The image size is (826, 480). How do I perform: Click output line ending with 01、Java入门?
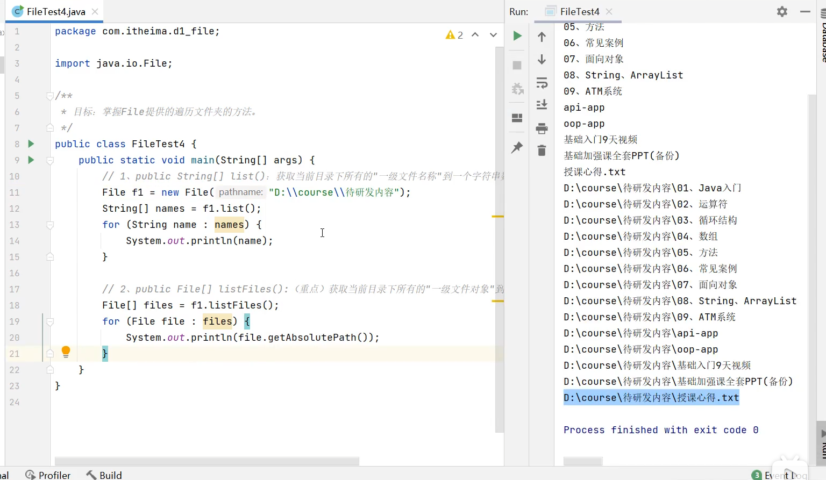coord(652,188)
